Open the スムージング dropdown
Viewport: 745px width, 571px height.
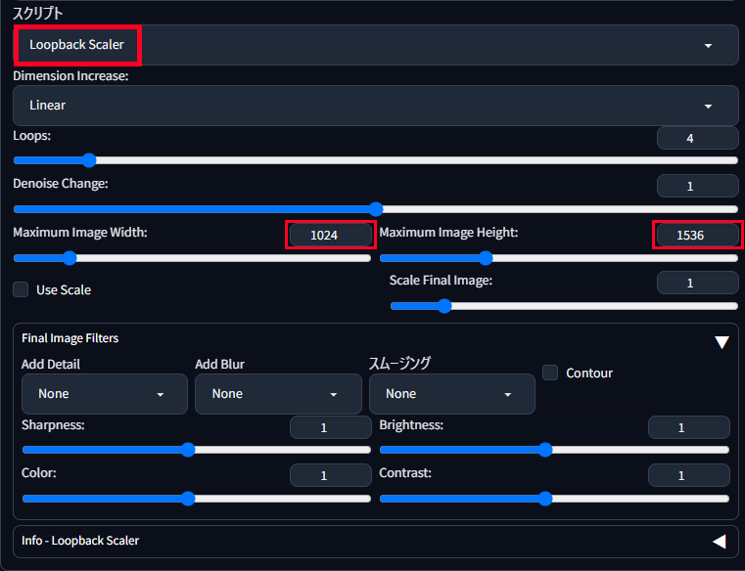(452, 394)
